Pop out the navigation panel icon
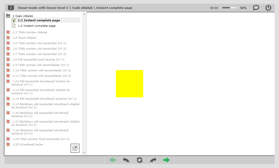This screenshot has width=279, height=168. click(75, 148)
